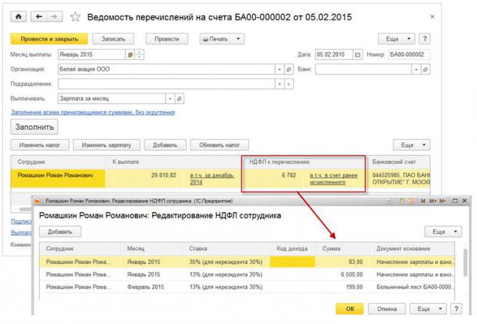This screenshot has width=477, height=324.
Task: Open the organization record icon
Action: (x=289, y=70)
